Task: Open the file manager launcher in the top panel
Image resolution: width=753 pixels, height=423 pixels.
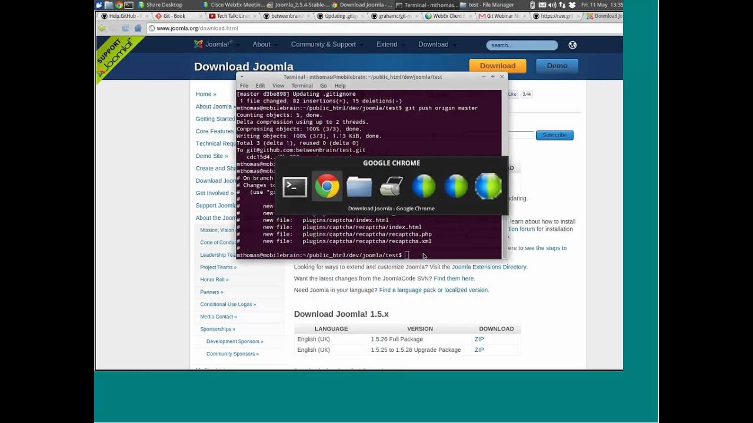Action: click(x=109, y=5)
